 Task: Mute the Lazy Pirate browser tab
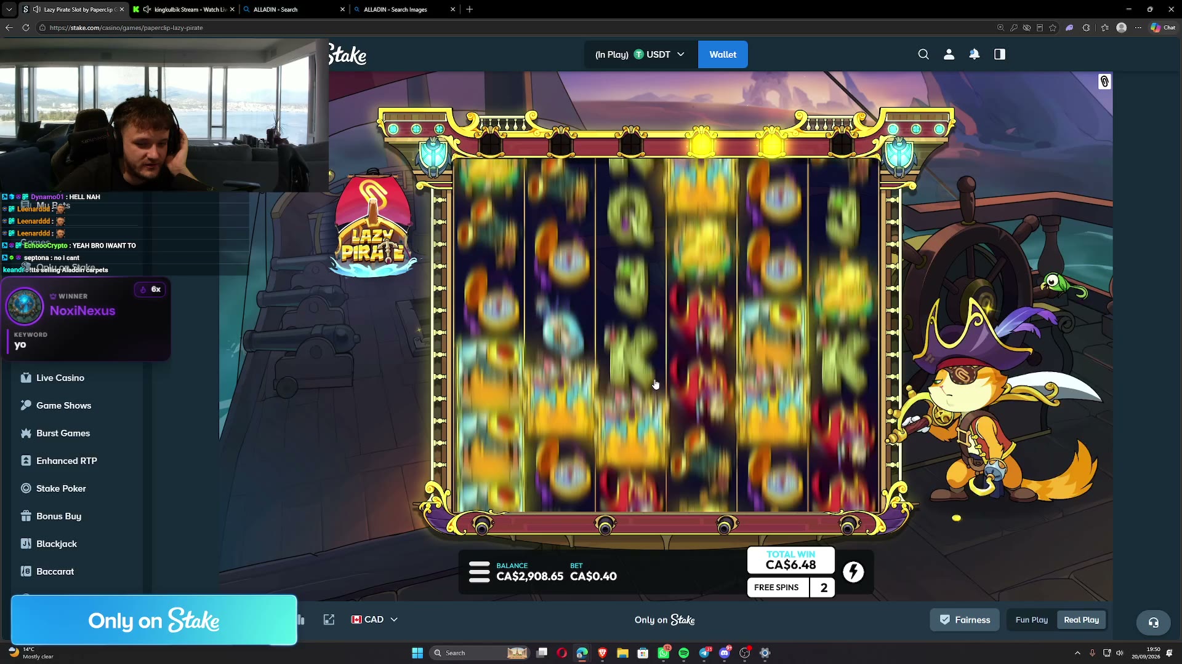click(37, 9)
